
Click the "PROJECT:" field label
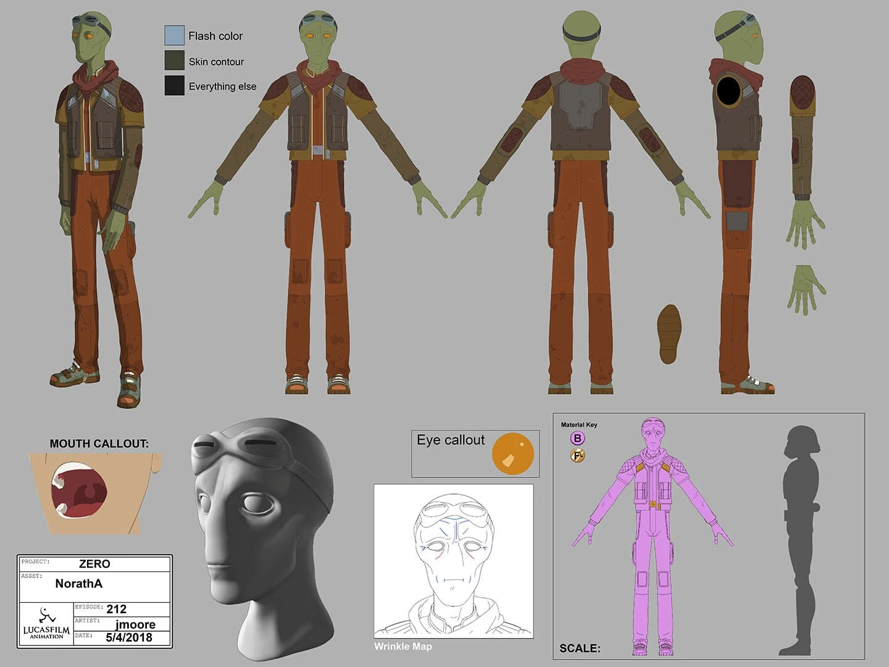[35, 561]
